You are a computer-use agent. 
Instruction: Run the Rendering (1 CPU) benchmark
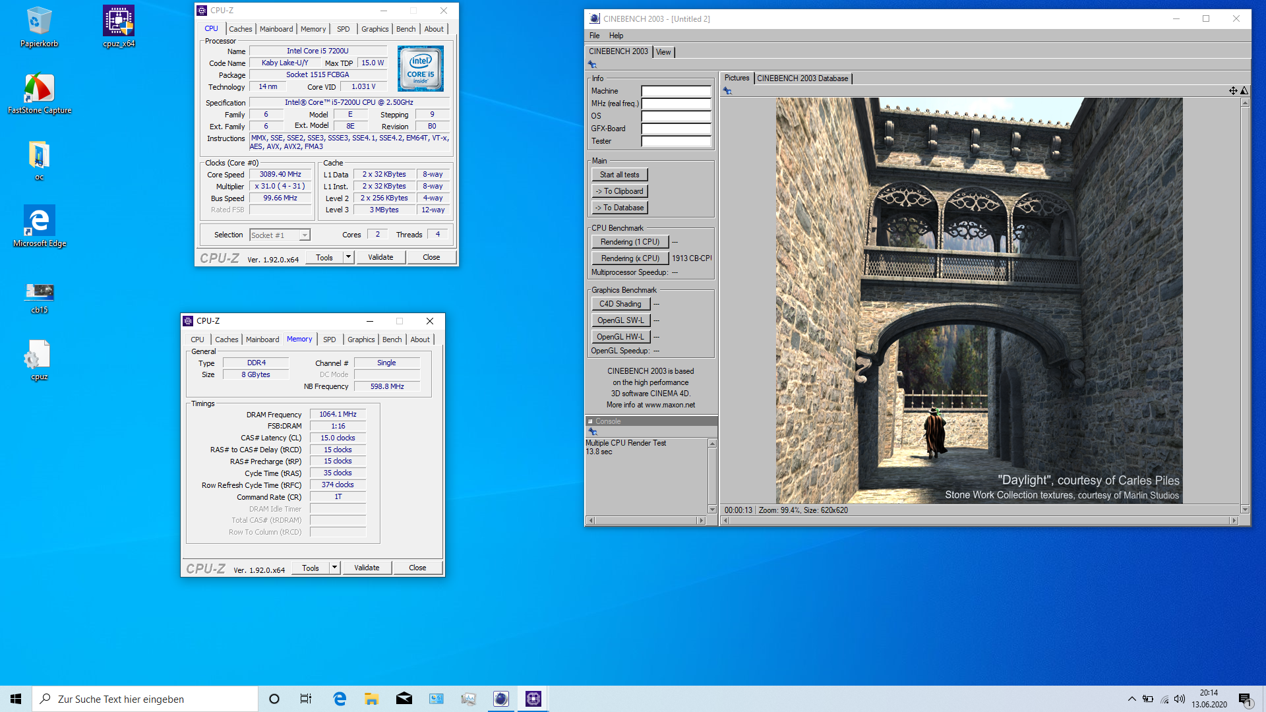(630, 242)
